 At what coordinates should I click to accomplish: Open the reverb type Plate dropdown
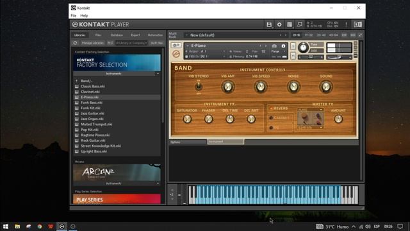310,110
